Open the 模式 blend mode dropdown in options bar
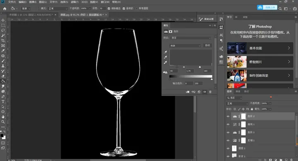 58,9
